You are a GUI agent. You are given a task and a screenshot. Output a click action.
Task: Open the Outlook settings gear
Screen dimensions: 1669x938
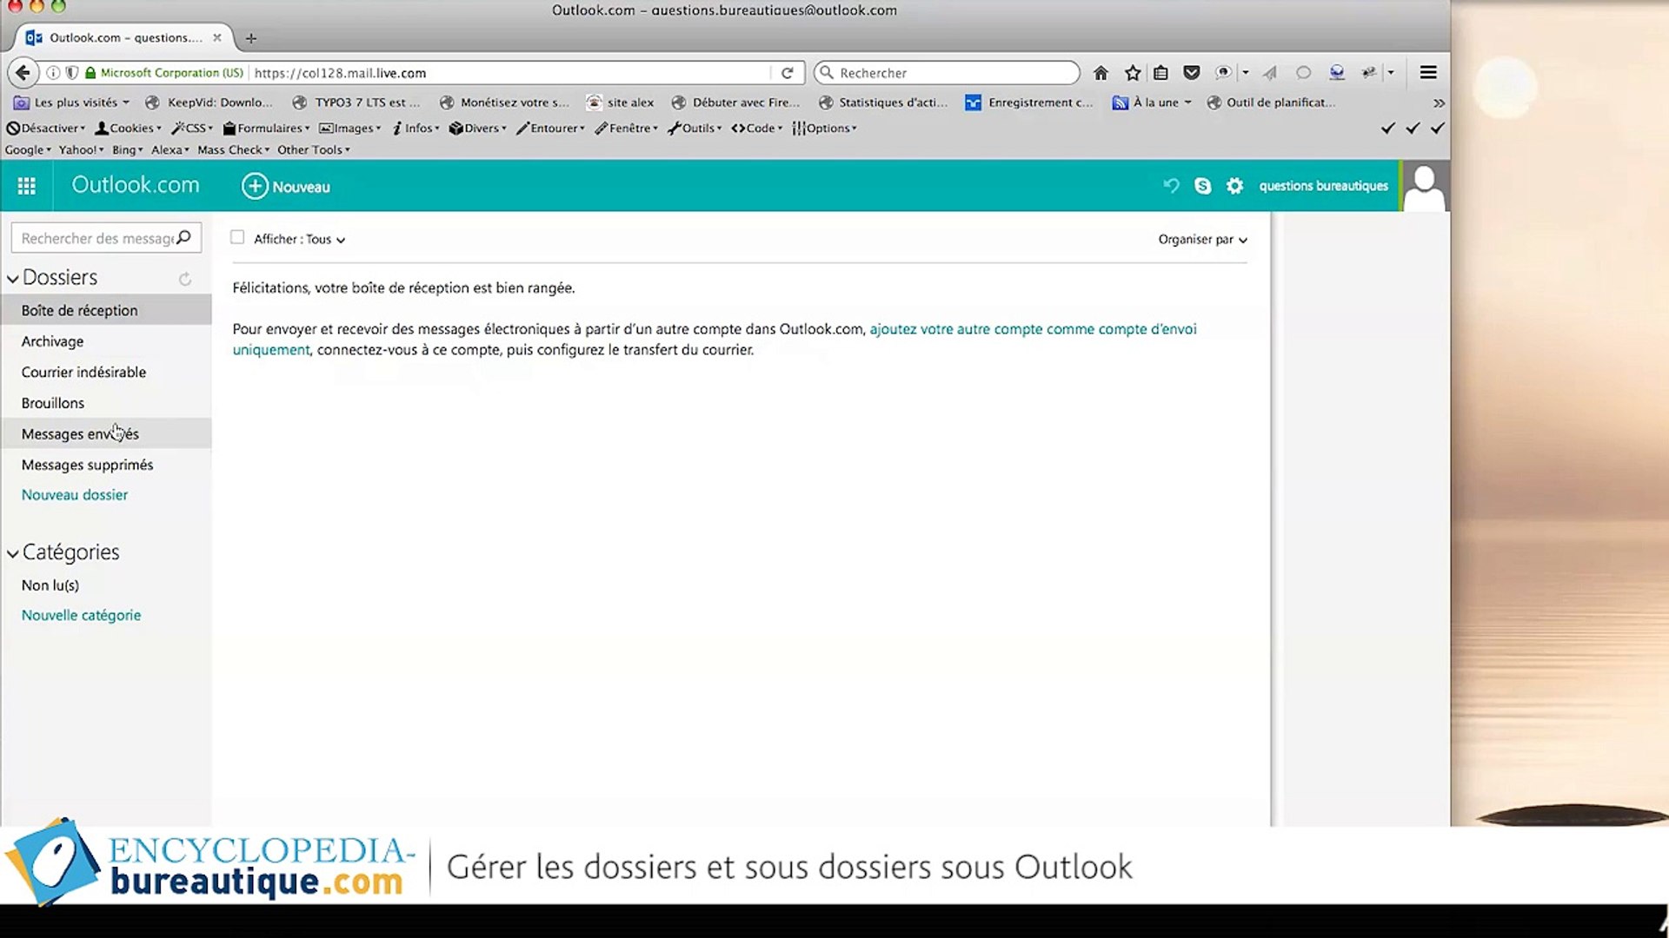(1234, 186)
